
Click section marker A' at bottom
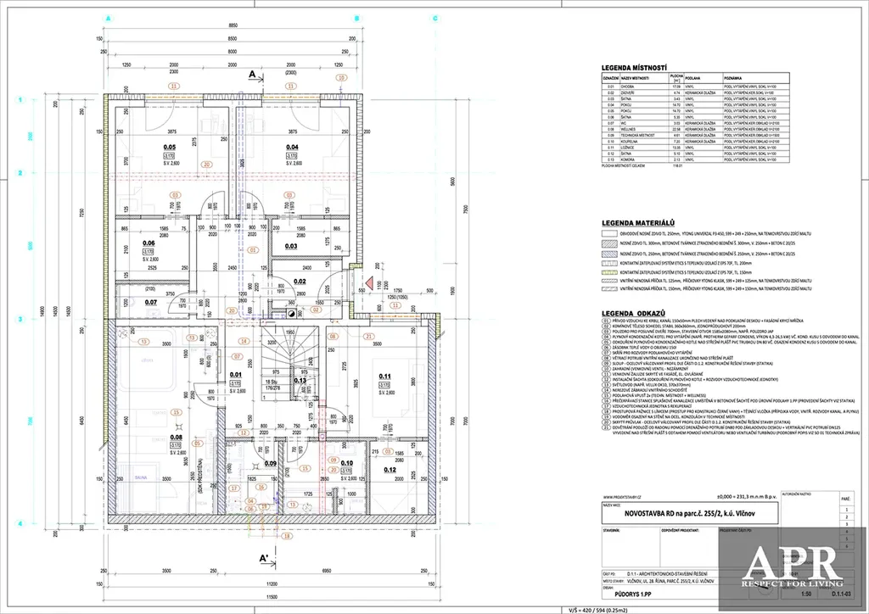pyautogui.click(x=264, y=557)
